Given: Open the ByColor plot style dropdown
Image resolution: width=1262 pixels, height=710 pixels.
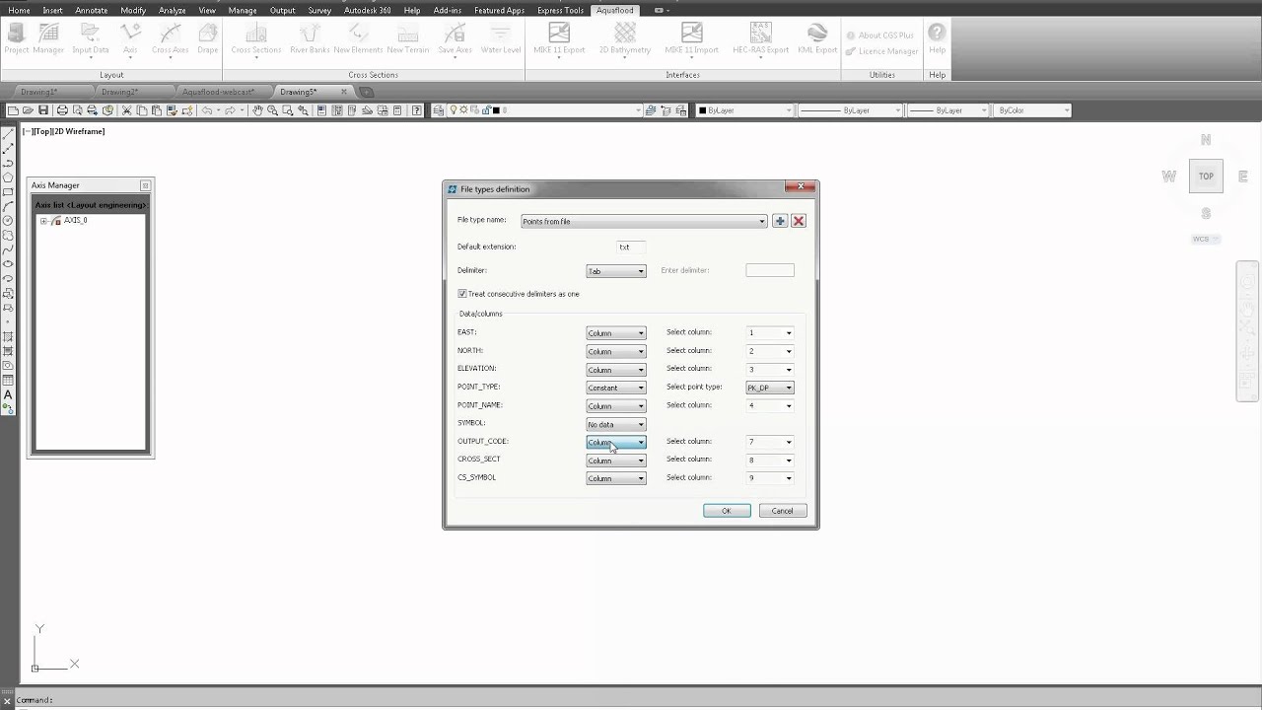Looking at the screenshot, I should click(1032, 110).
